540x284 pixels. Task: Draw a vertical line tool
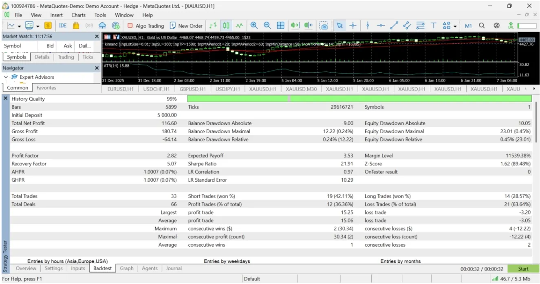pyautogui.click(x=368, y=26)
